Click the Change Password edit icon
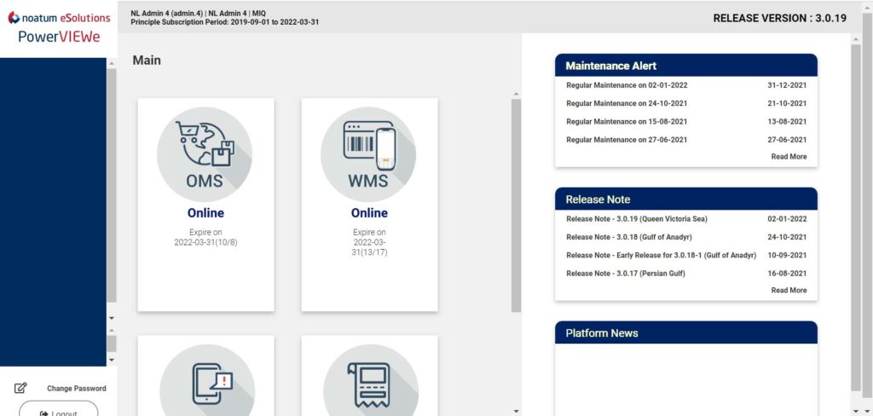Image resolution: width=873 pixels, height=416 pixels. [x=21, y=388]
